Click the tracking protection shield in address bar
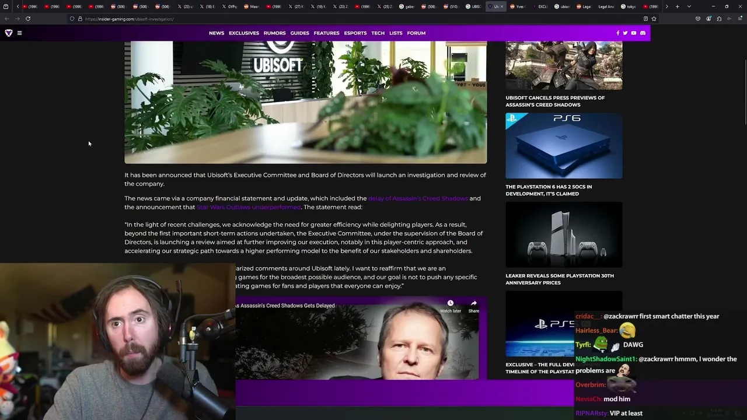 pyautogui.click(x=72, y=19)
